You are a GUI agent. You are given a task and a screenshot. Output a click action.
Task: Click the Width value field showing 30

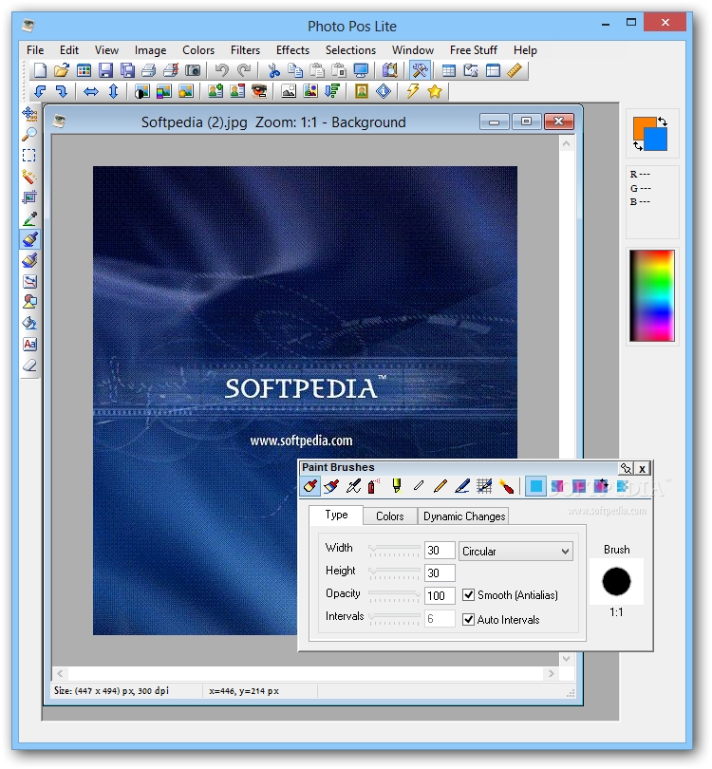point(440,551)
